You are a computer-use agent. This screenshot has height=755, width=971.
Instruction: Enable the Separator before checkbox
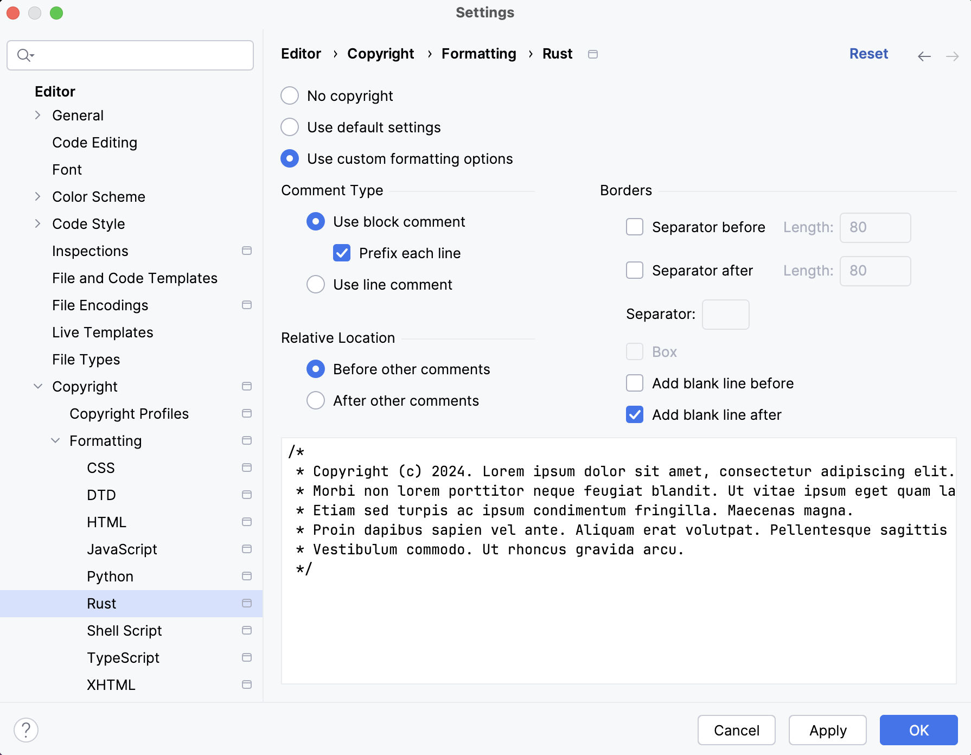click(x=634, y=227)
